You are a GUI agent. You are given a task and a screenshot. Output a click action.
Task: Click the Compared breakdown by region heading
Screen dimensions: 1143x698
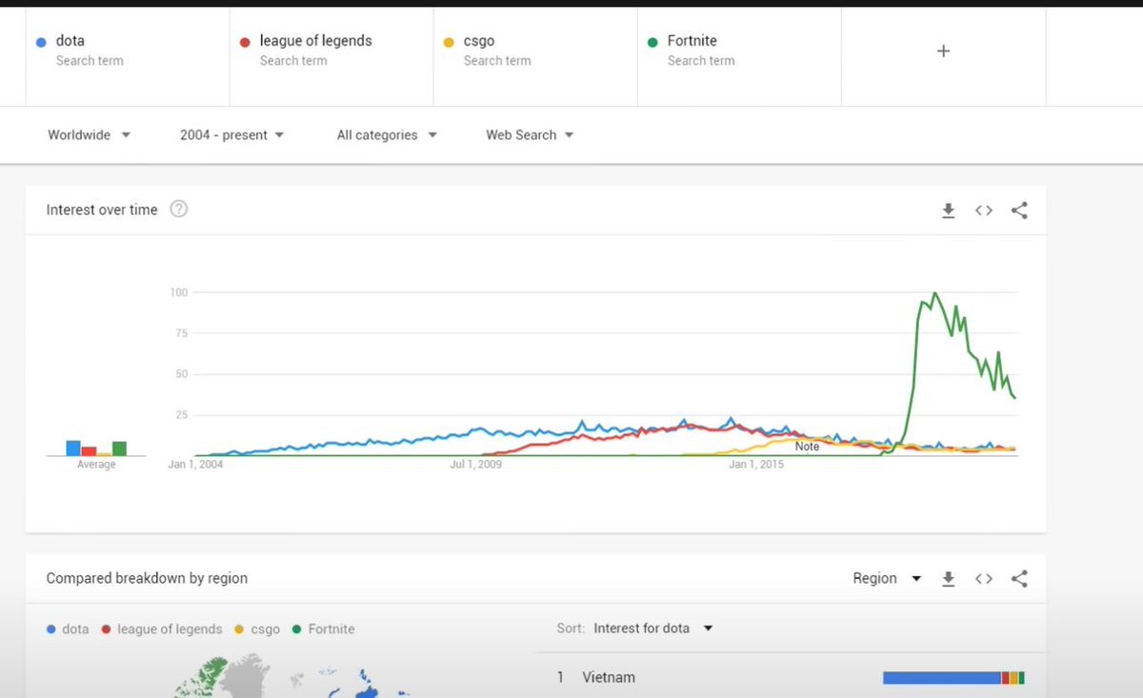pos(147,578)
